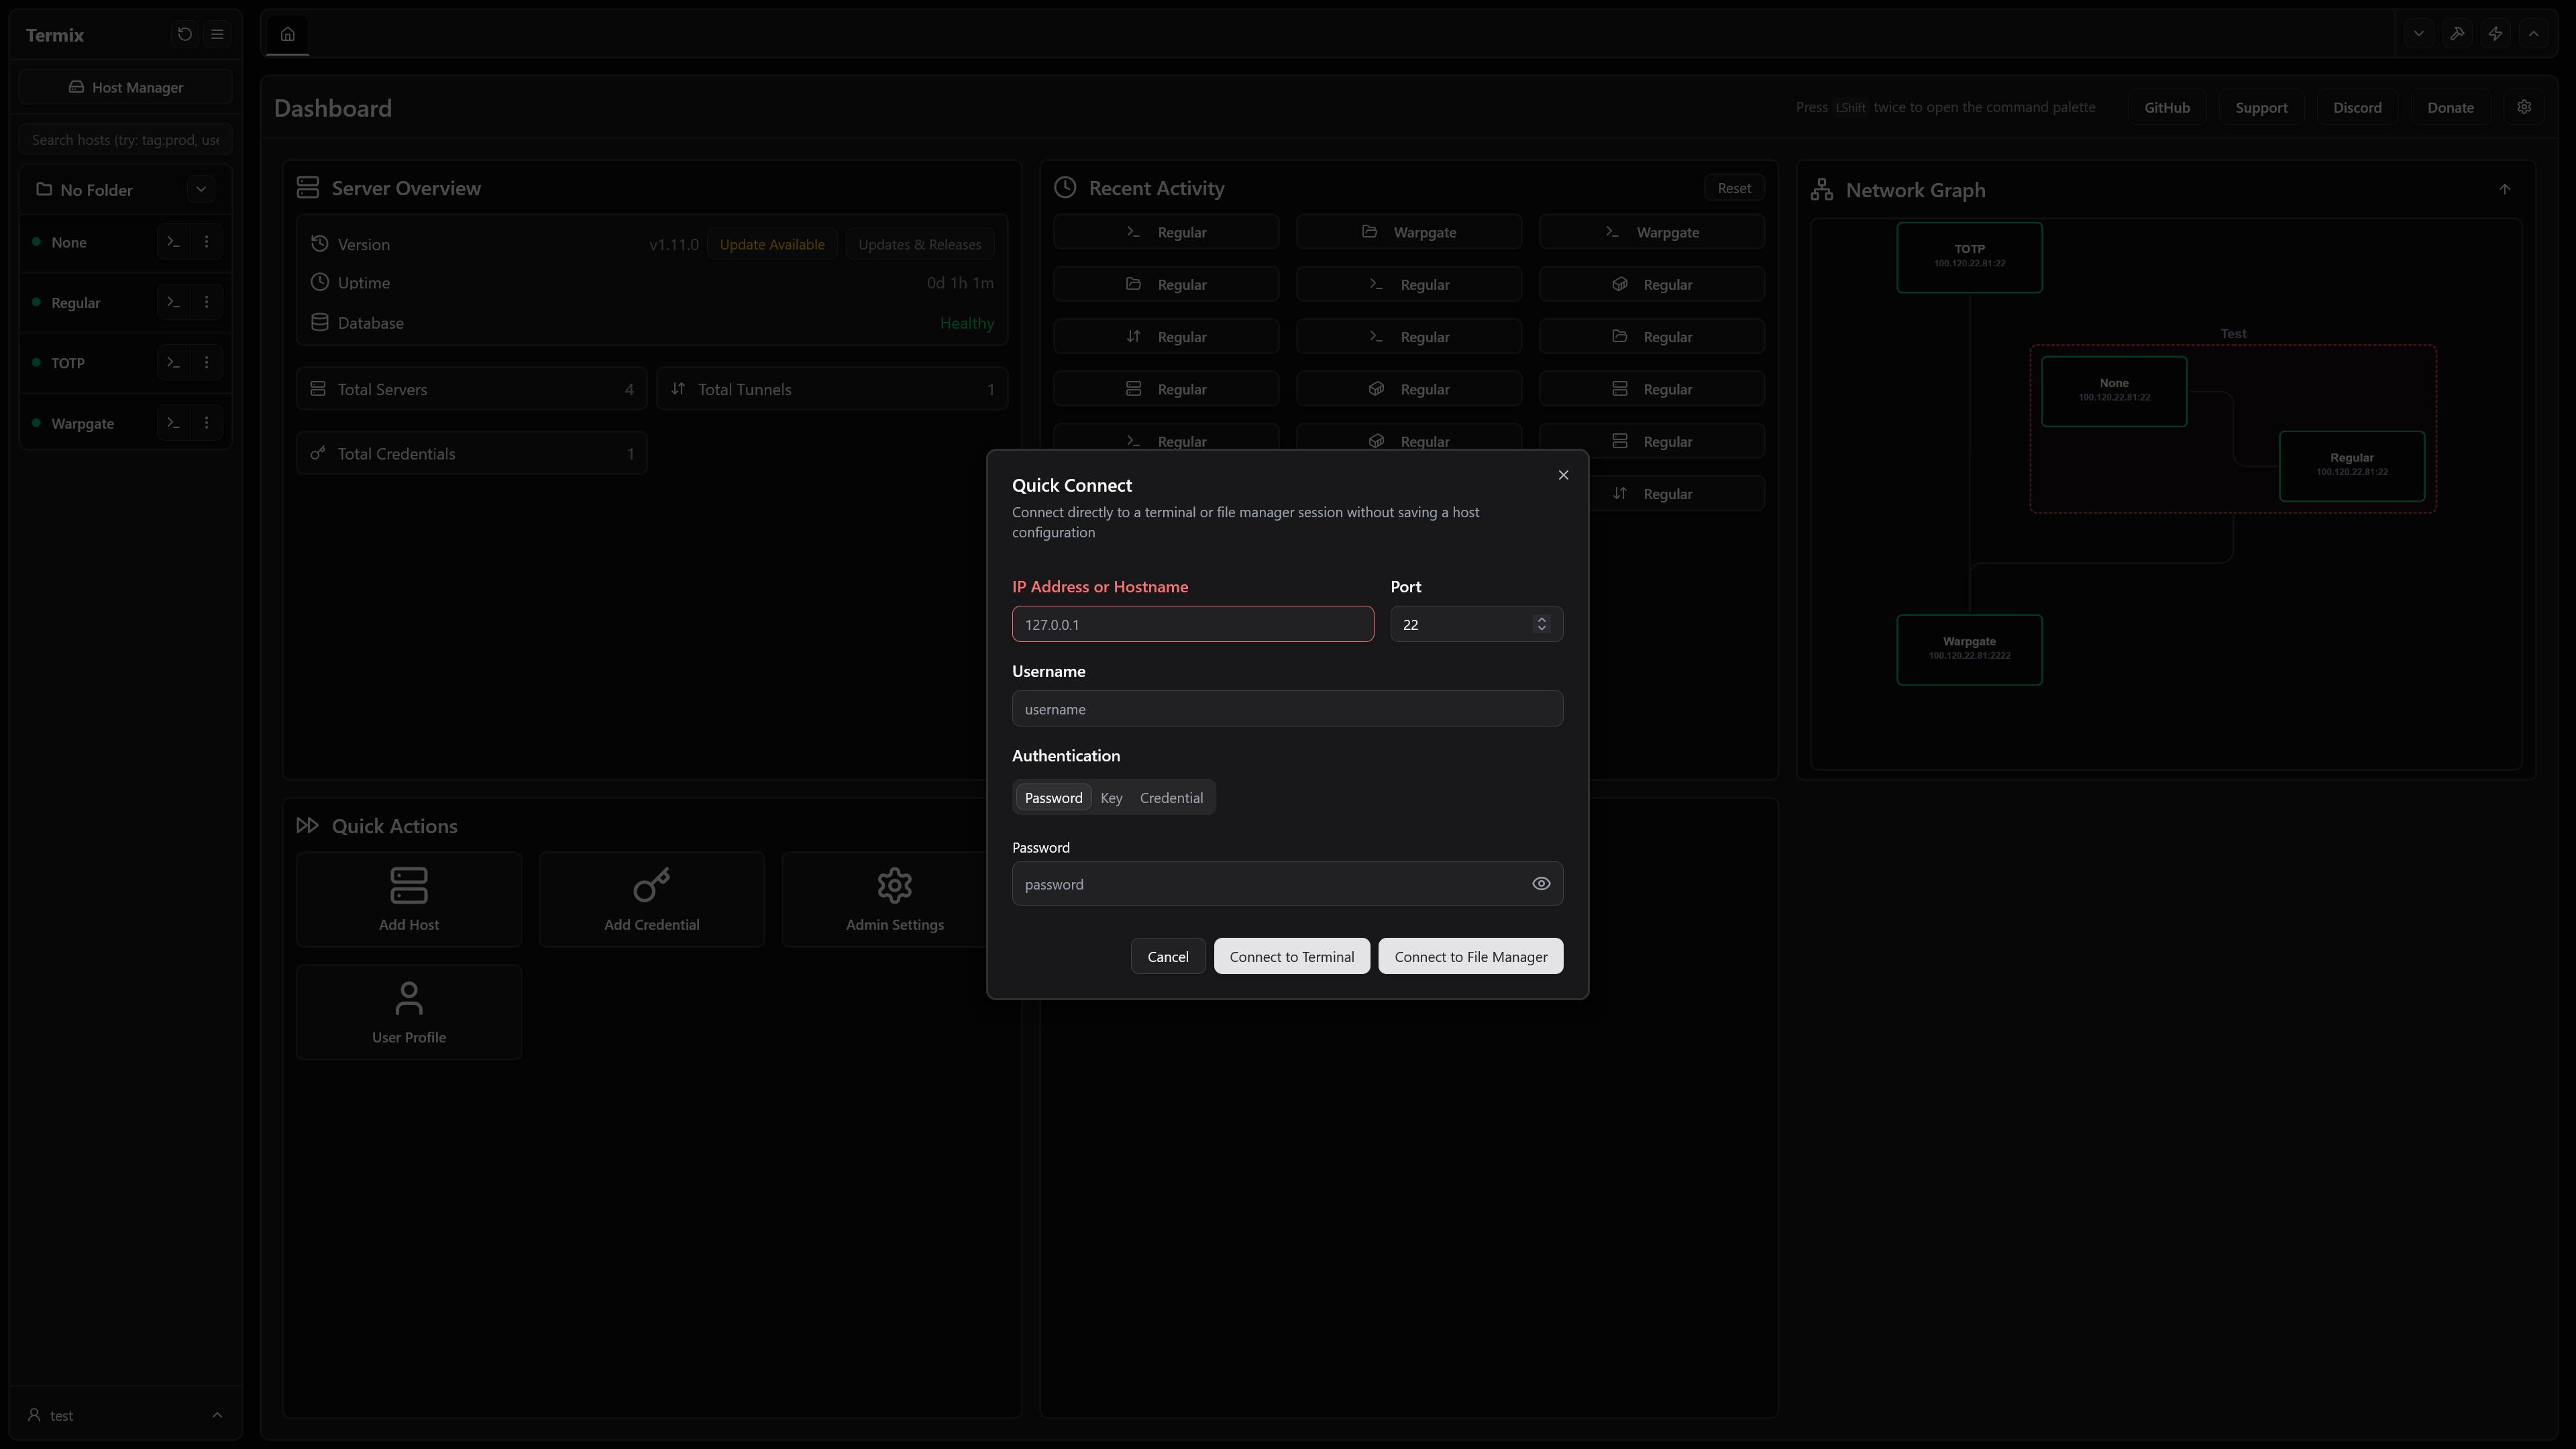This screenshot has width=2576, height=1449.
Task: Click the 'Healthy' database status text
Action: [x=967, y=323]
